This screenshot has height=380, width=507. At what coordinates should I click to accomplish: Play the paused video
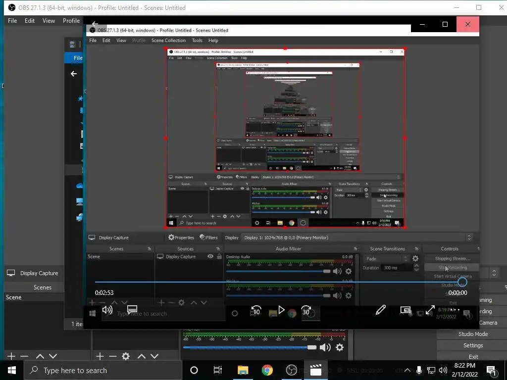(x=281, y=310)
